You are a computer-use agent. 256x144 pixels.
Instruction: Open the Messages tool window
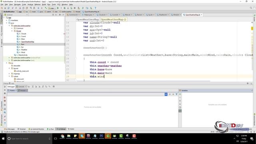[10, 129]
